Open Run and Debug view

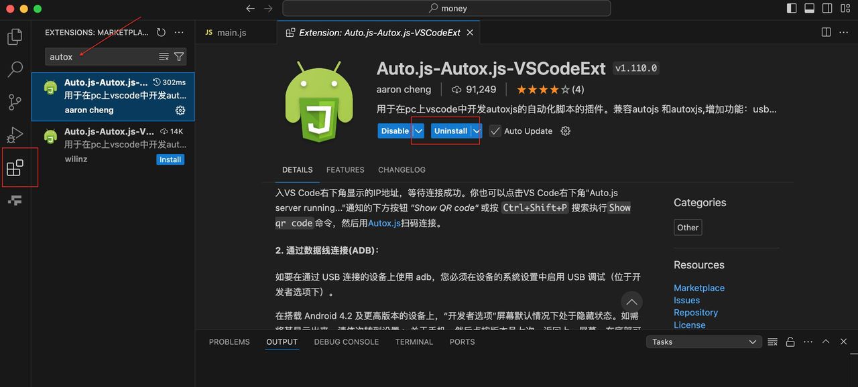[15, 135]
